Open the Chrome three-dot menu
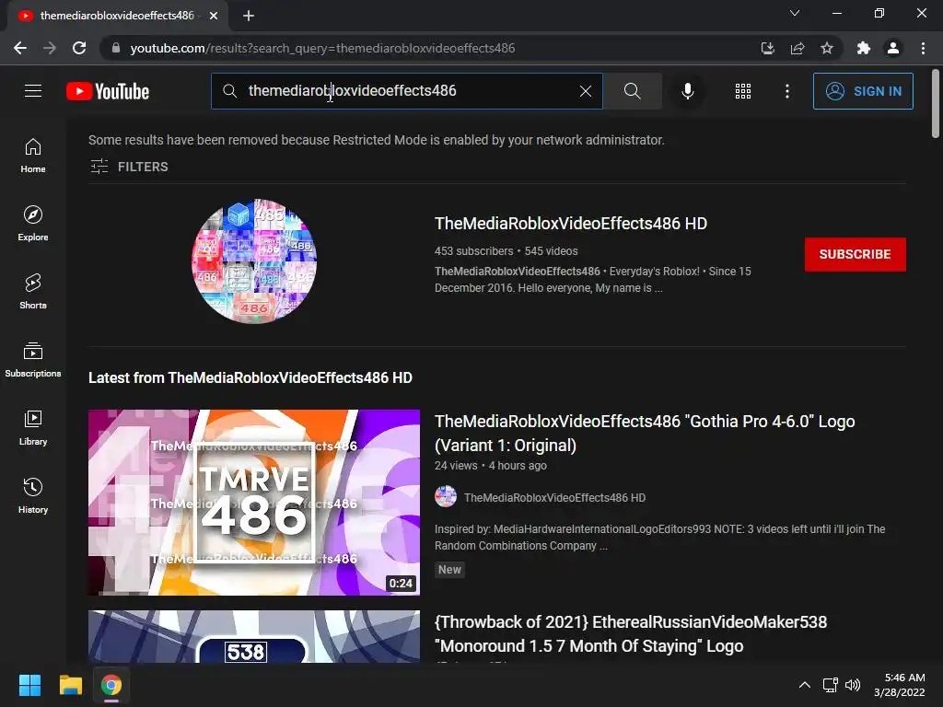943x707 pixels. pyautogui.click(x=923, y=48)
